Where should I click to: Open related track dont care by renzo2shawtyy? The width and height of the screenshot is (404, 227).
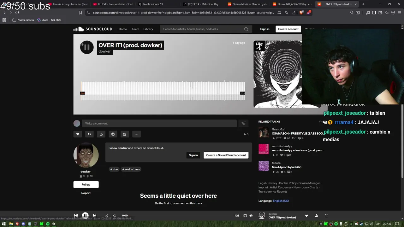click(298, 150)
